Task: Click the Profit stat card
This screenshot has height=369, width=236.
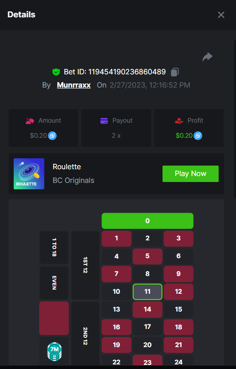Action: coord(189,128)
